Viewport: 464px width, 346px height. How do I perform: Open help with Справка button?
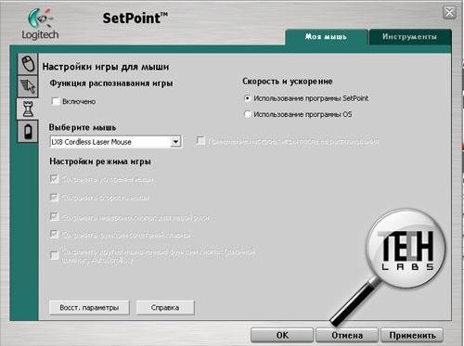click(x=165, y=308)
